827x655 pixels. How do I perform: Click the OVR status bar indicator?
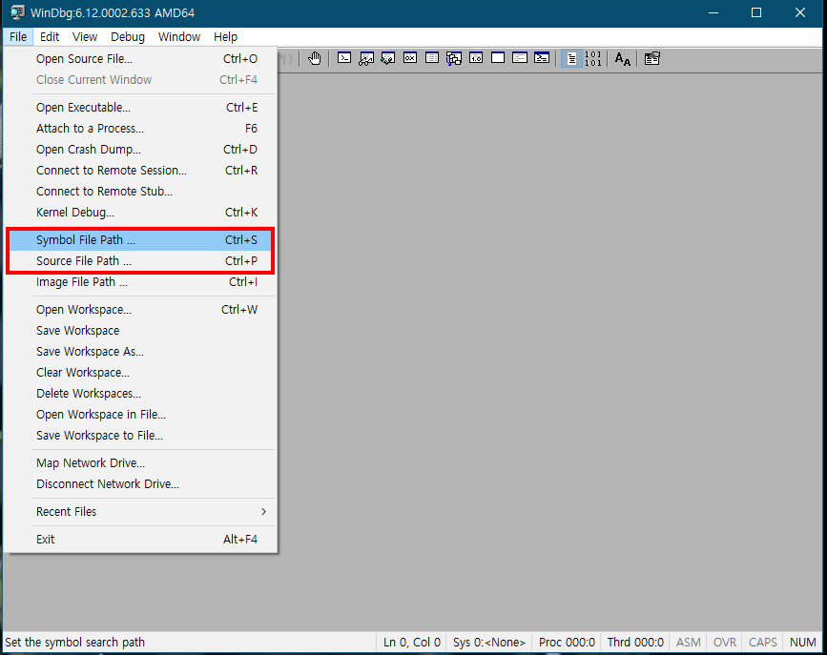[x=725, y=643]
